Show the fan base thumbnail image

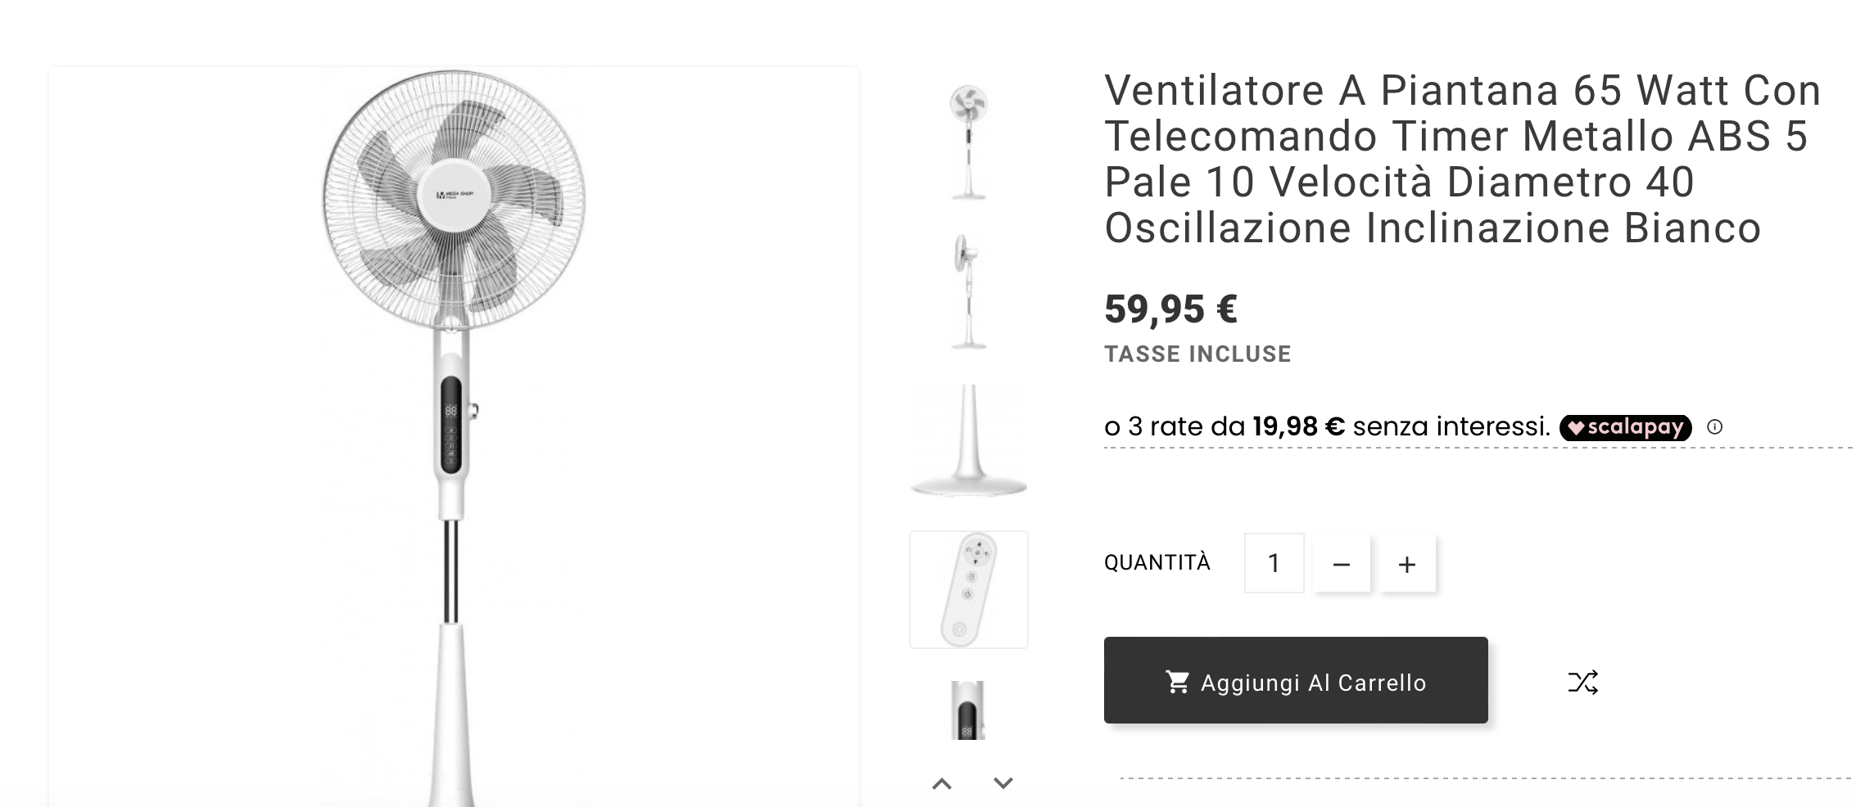click(x=968, y=440)
